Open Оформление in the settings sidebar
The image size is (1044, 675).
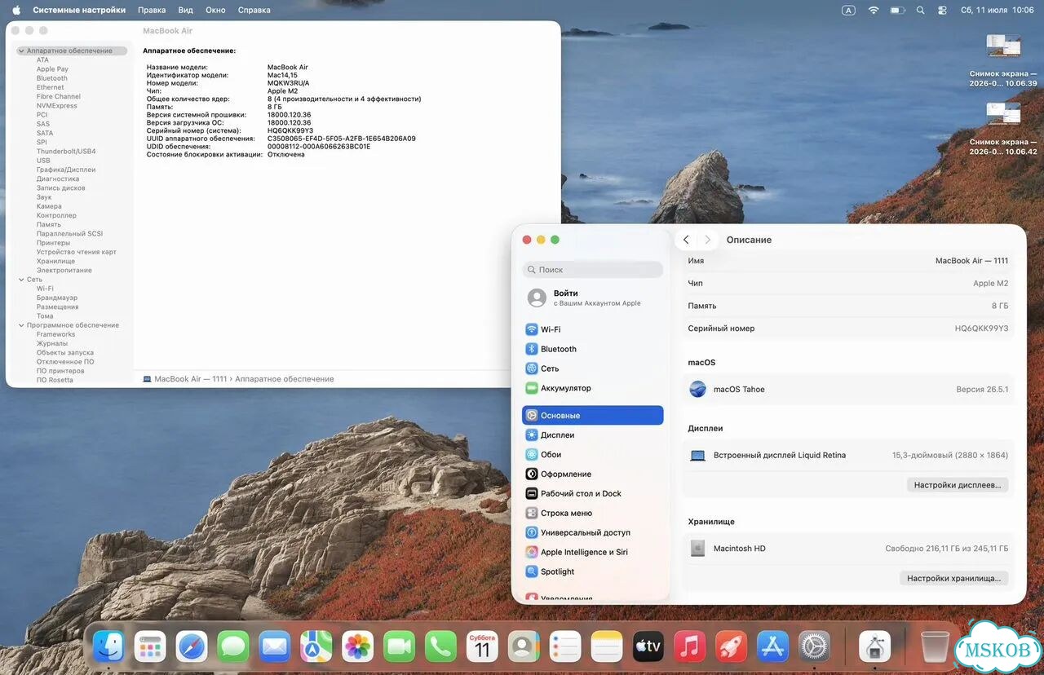(x=593, y=474)
